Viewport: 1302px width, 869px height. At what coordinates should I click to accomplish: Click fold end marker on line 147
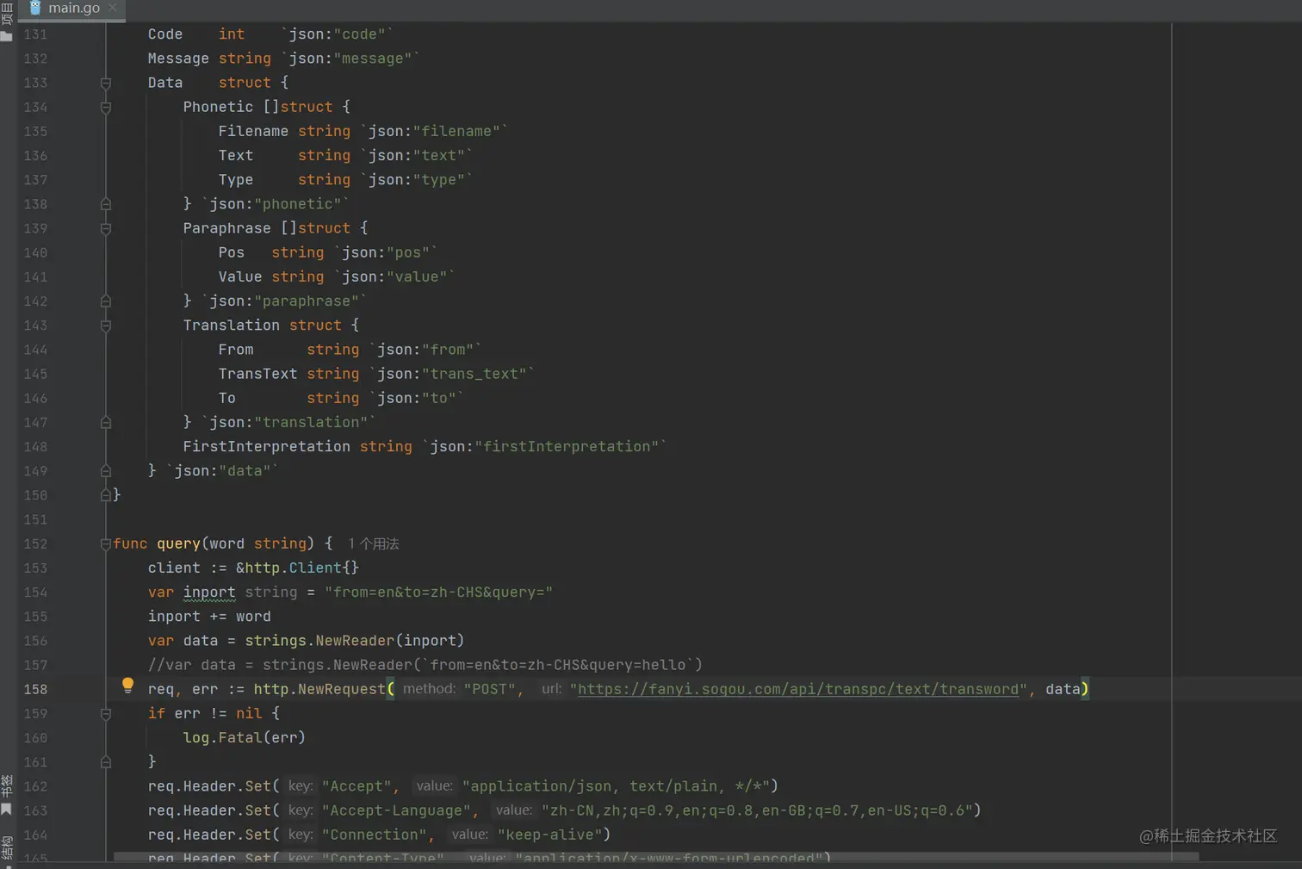pyautogui.click(x=106, y=423)
